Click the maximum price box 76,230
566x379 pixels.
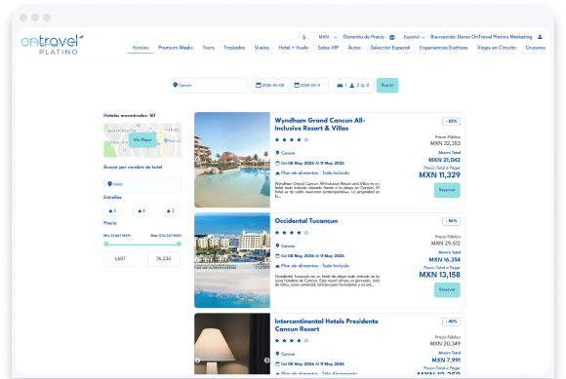point(164,258)
